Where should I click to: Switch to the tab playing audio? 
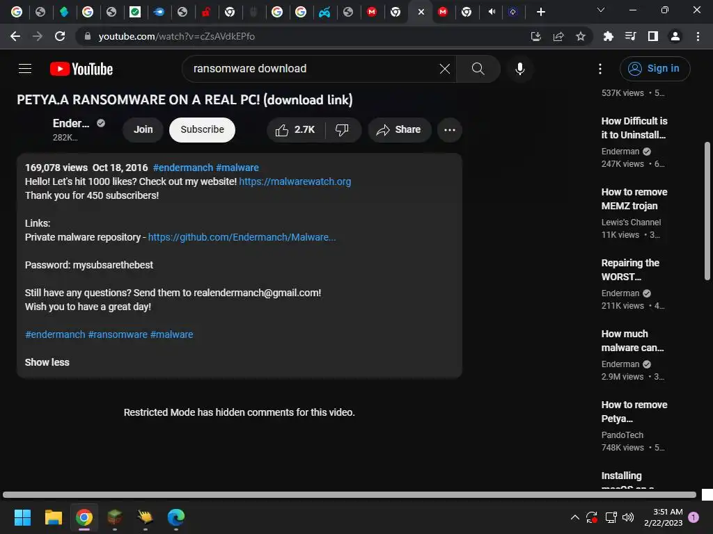point(491,12)
